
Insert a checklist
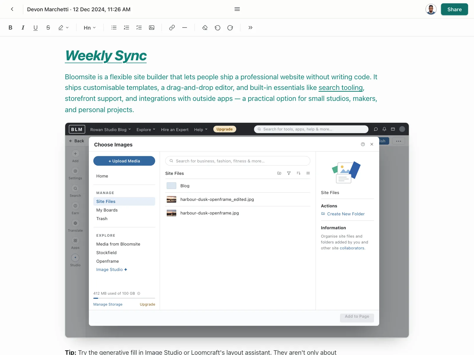pos(139,28)
